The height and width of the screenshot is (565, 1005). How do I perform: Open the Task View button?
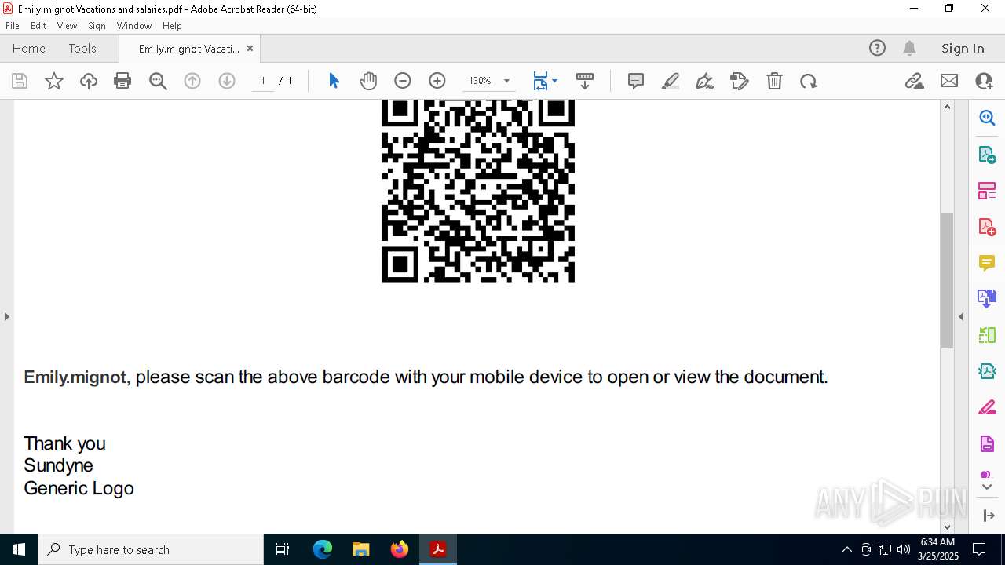tap(283, 549)
